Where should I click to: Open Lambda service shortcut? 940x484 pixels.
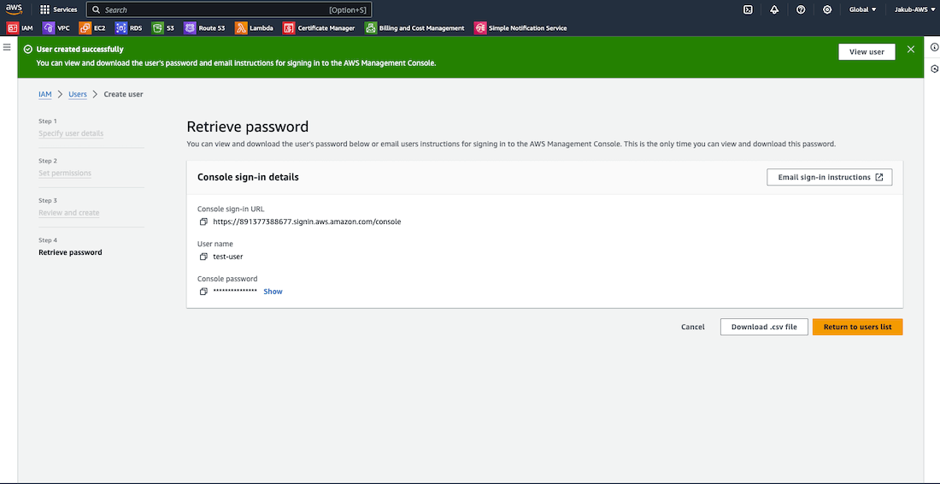pos(254,28)
